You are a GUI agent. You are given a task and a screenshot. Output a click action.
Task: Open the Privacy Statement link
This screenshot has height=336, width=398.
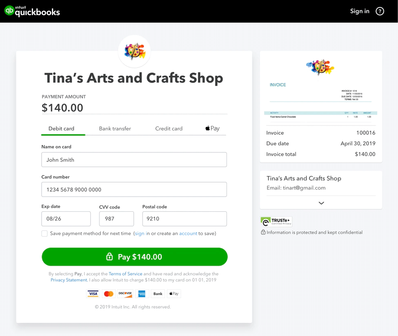[x=69, y=280]
